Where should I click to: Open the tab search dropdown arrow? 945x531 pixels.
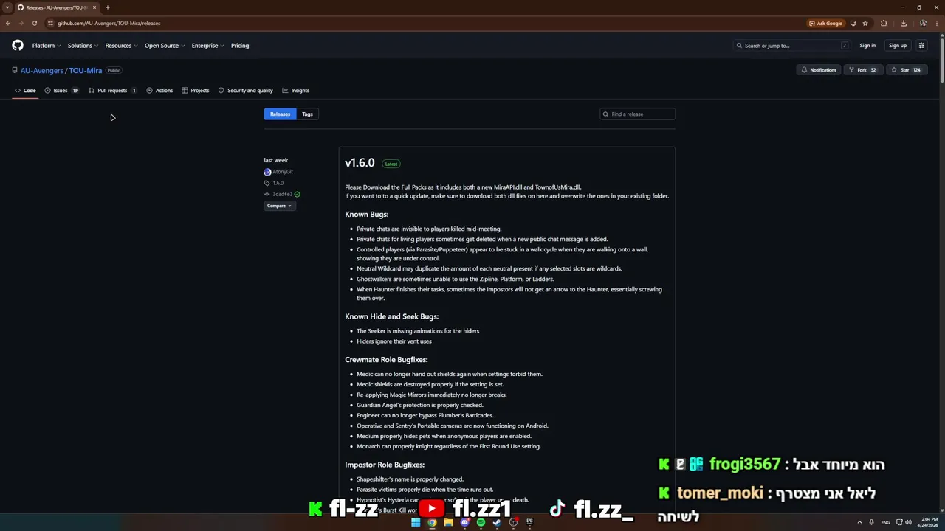pyautogui.click(x=7, y=7)
